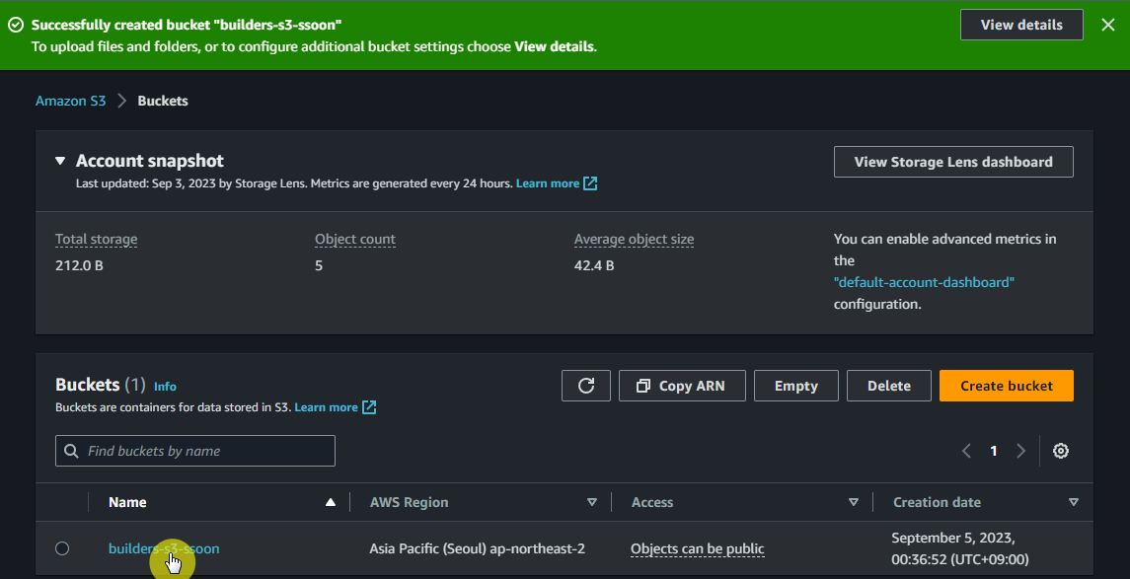Go to the Amazon S3 breadcrumb link
The width and height of the screenshot is (1130, 579).
pyautogui.click(x=71, y=101)
